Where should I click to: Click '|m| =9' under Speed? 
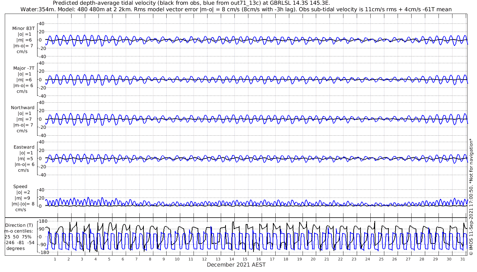pyautogui.click(x=22, y=198)
